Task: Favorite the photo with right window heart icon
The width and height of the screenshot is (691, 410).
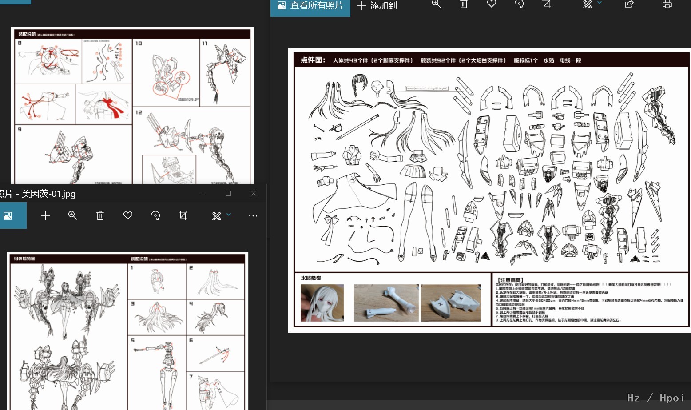Action: (x=491, y=4)
